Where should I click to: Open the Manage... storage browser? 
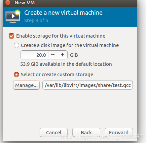coord(26,85)
